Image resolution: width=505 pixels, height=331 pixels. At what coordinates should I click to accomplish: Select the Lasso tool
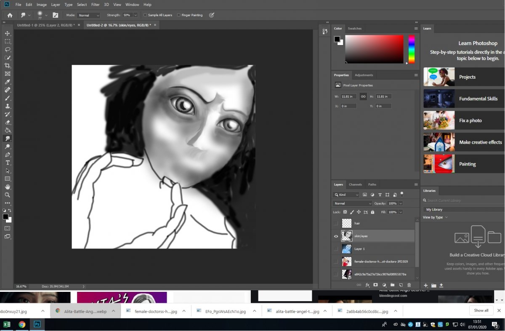[8, 49]
